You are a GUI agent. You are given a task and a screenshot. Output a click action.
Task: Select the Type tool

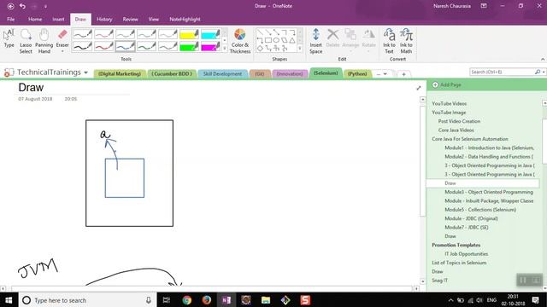coord(9,38)
